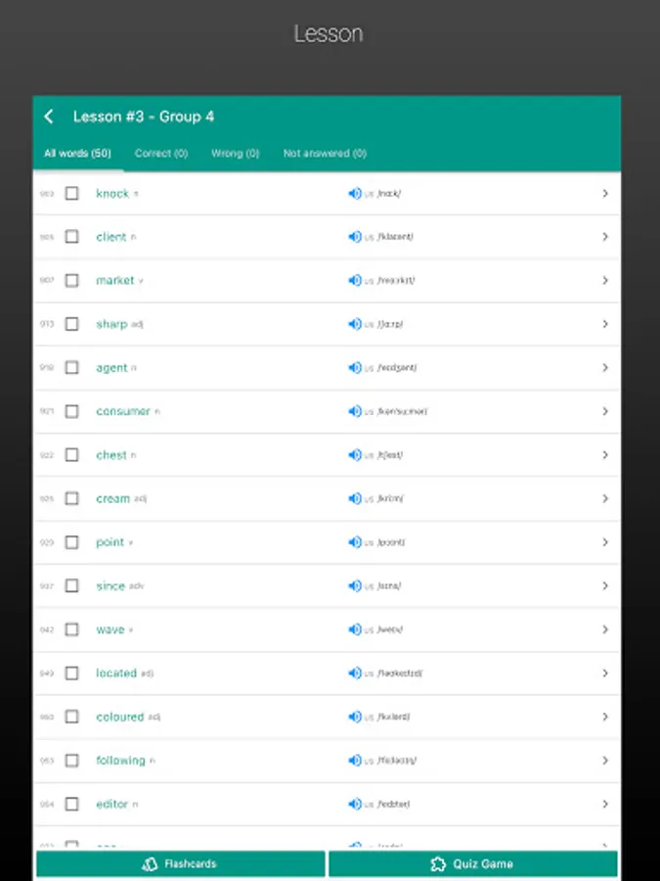The height and width of the screenshot is (881, 660).
Task: Play pronunciation audio for market
Action: pos(355,280)
